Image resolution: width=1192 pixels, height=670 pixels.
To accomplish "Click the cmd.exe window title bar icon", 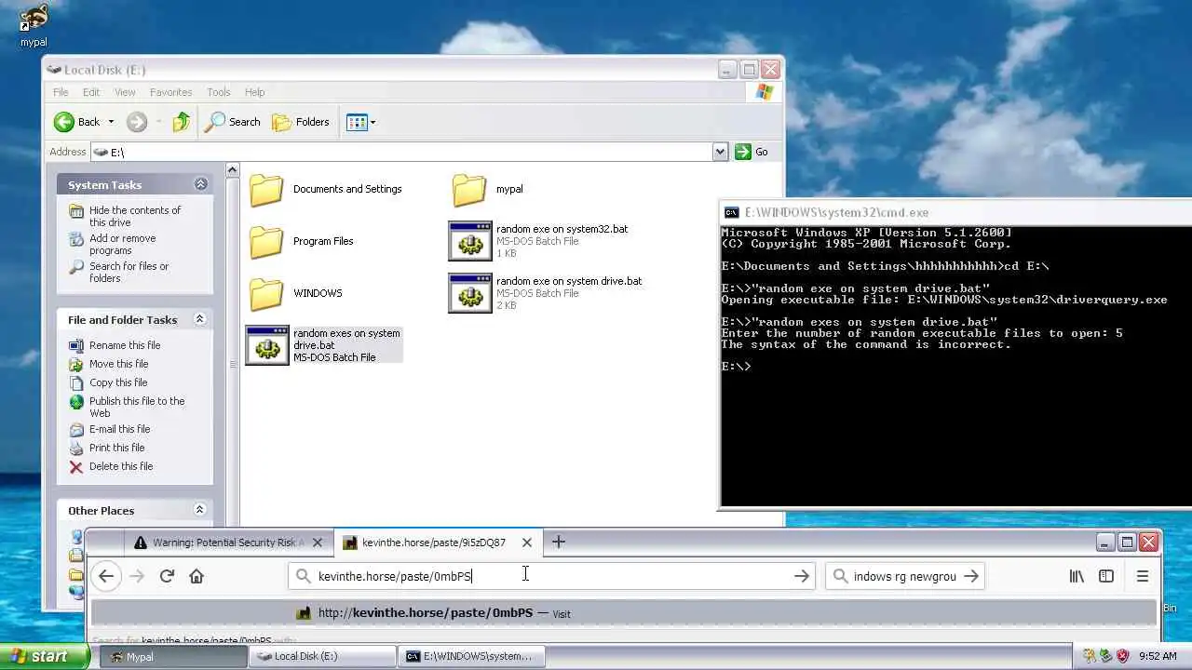I will tap(732, 212).
